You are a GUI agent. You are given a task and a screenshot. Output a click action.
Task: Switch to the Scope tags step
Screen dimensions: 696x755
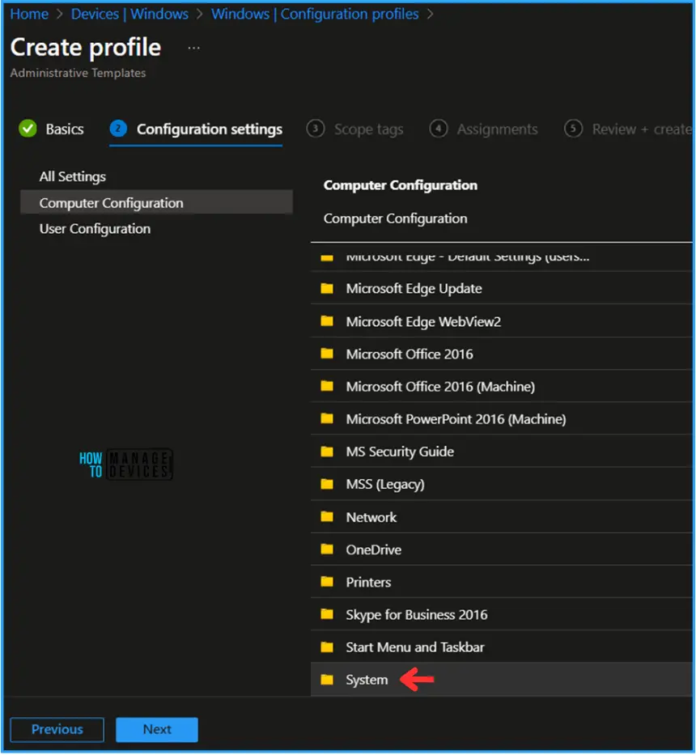(x=368, y=129)
